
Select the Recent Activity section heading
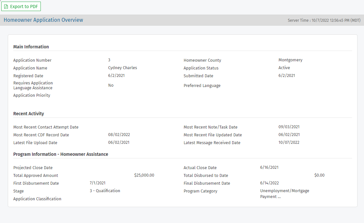pos(28,114)
